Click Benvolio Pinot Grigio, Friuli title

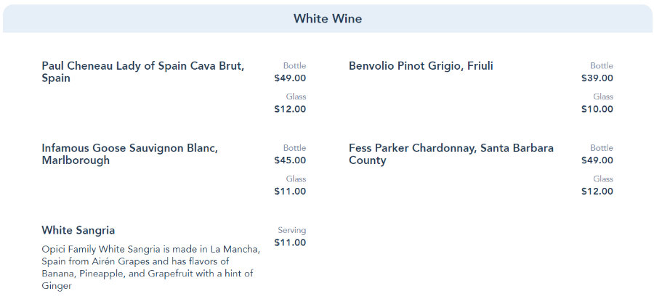pyautogui.click(x=421, y=66)
